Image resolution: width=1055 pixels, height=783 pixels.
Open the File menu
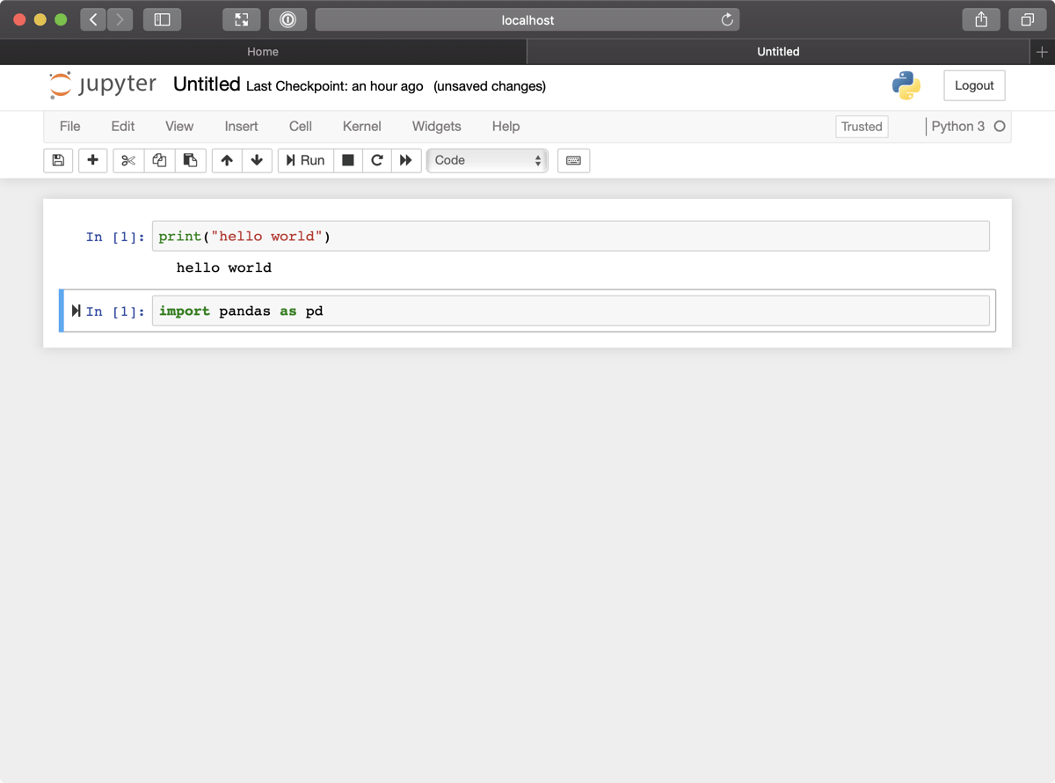69,126
